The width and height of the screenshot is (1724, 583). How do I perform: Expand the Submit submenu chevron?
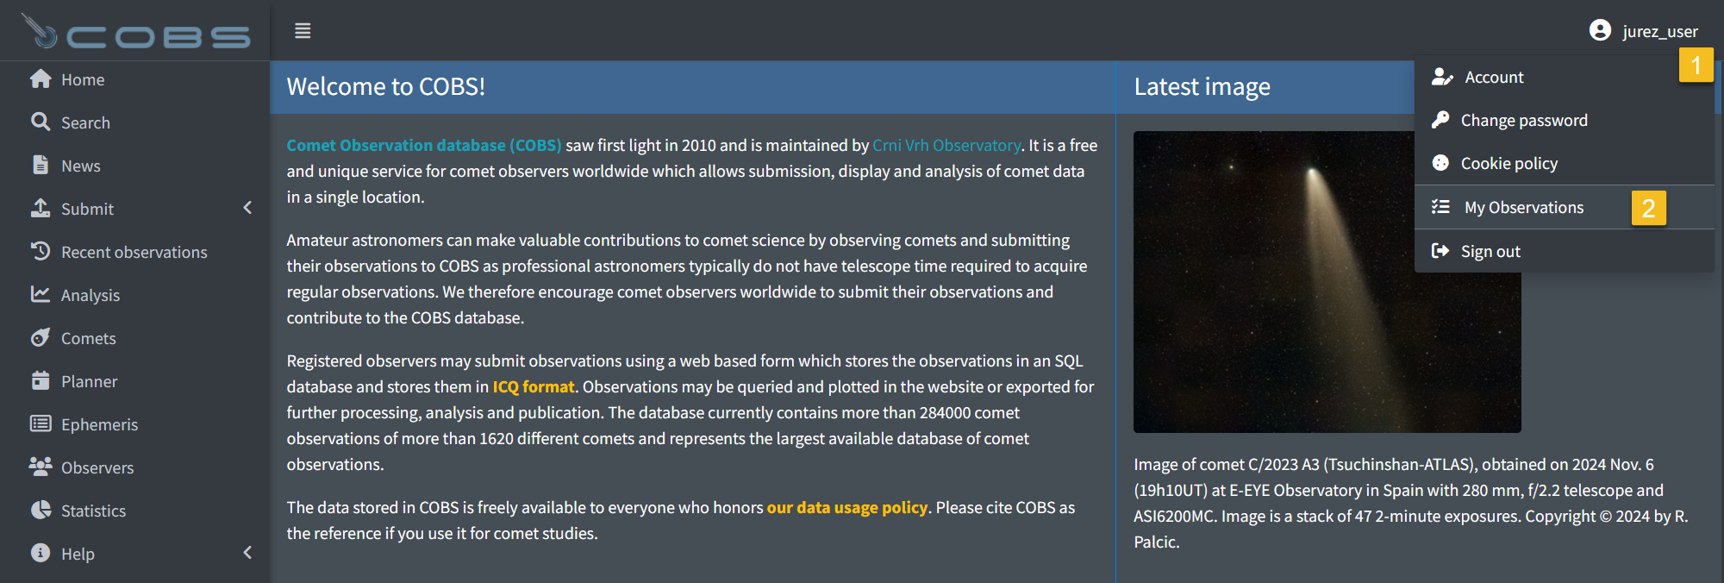[x=247, y=208]
